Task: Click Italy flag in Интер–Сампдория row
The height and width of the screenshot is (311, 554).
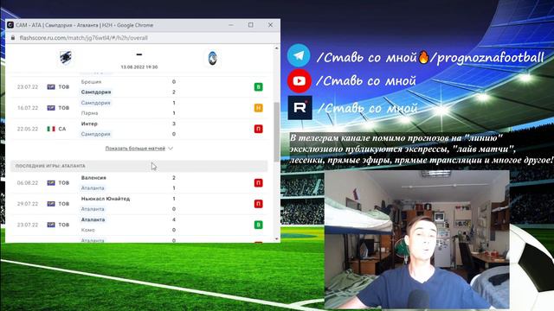Action: pyautogui.click(x=51, y=129)
